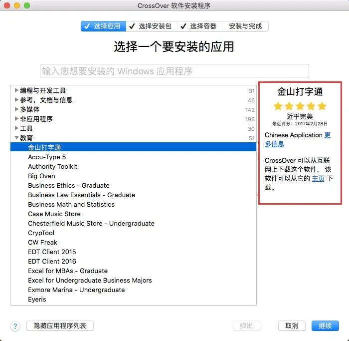Select Excel for Undergraduate Business Majors

point(133,280)
